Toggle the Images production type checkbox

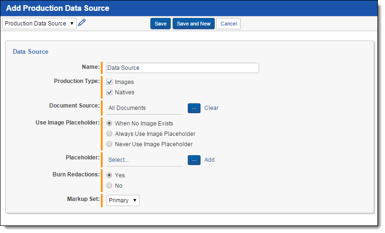coord(109,82)
